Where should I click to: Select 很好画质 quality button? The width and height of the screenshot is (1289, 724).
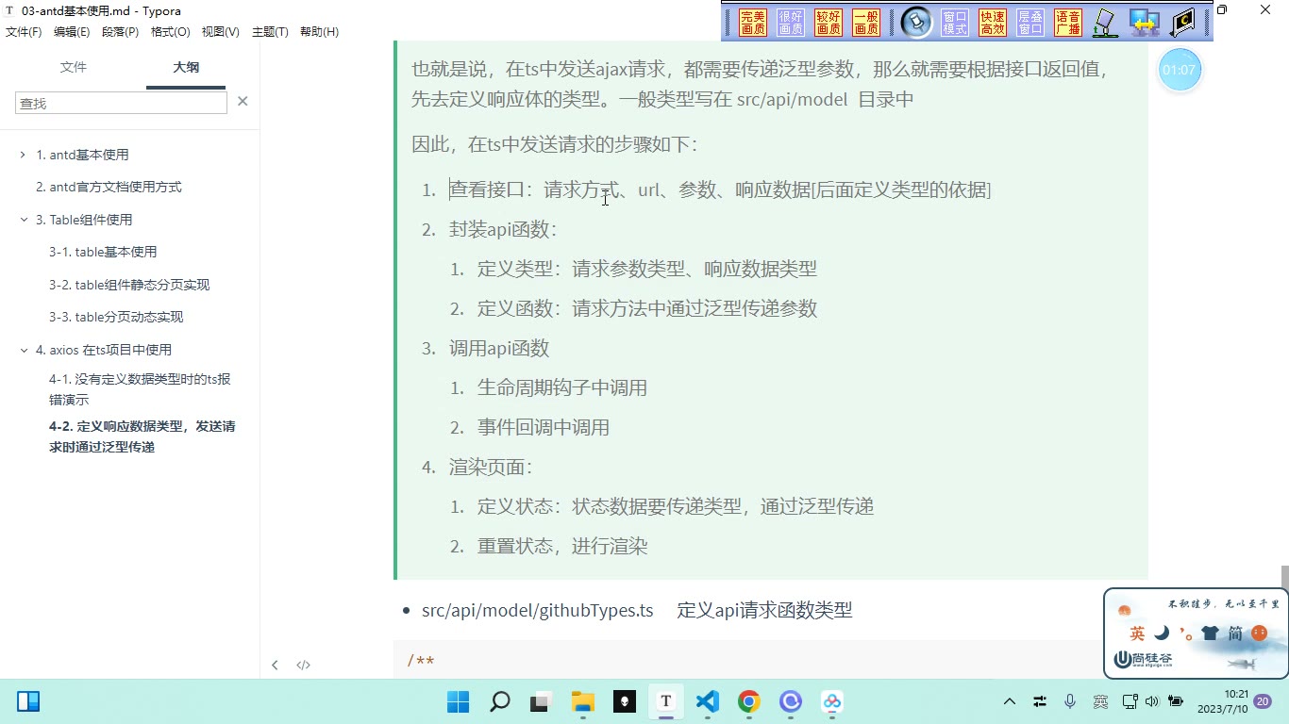pyautogui.click(x=791, y=23)
